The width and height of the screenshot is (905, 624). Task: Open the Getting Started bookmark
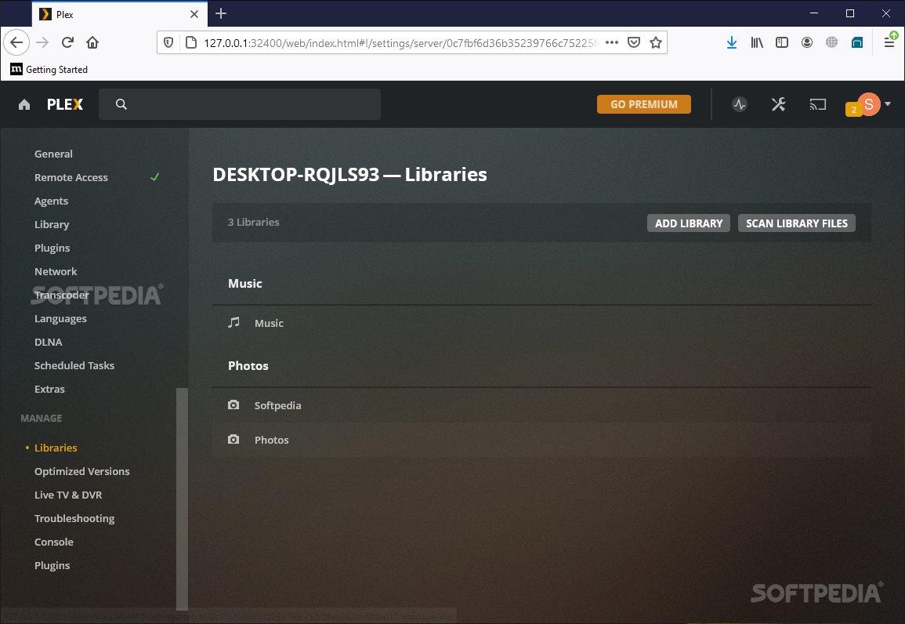tap(49, 69)
